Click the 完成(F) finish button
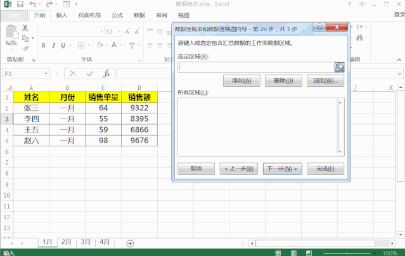This screenshot has width=405, height=256. [x=325, y=169]
